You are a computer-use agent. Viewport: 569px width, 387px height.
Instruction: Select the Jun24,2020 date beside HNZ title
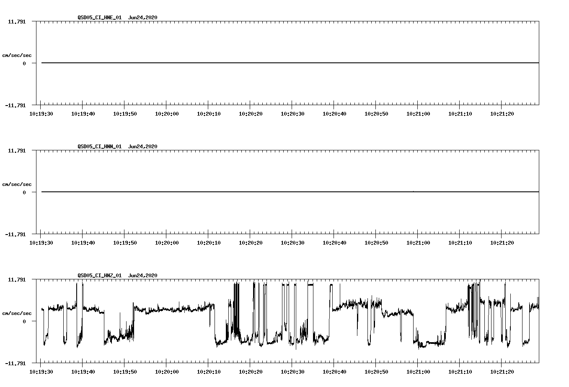[x=143, y=275]
